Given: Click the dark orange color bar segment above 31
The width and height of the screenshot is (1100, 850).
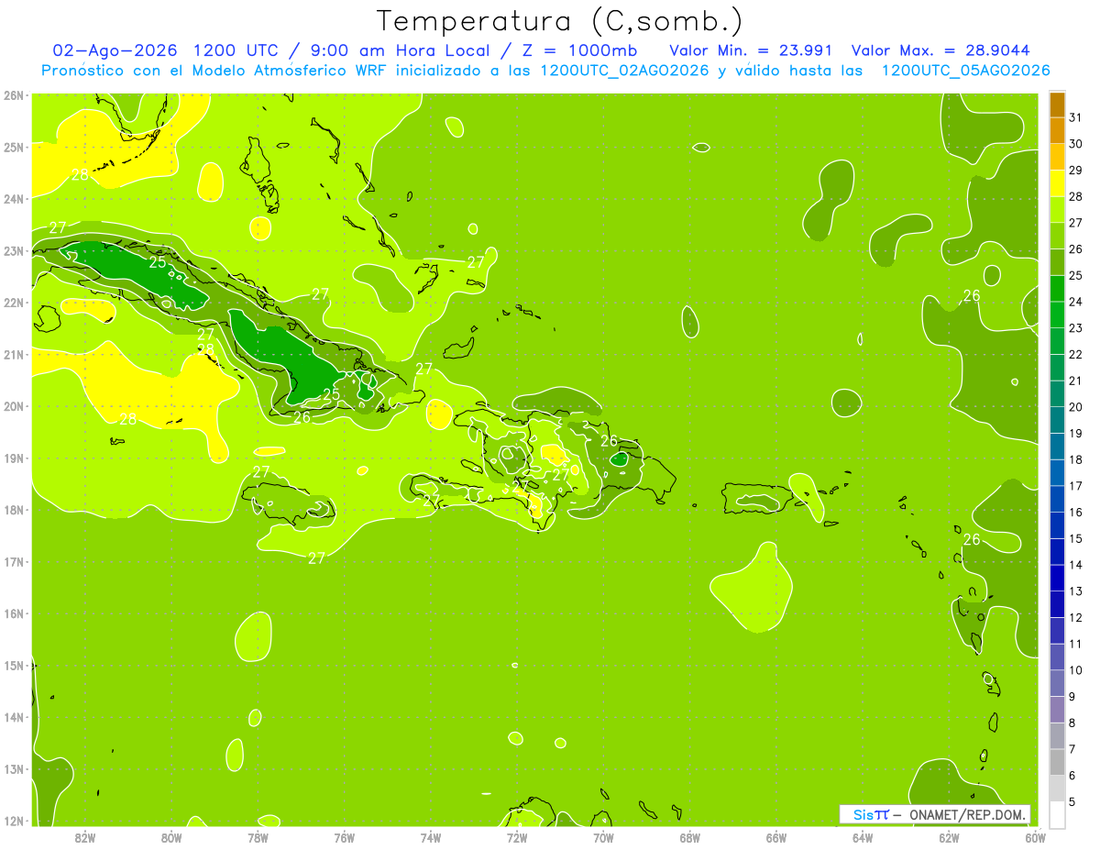Looking at the screenshot, I should 1057,105.
